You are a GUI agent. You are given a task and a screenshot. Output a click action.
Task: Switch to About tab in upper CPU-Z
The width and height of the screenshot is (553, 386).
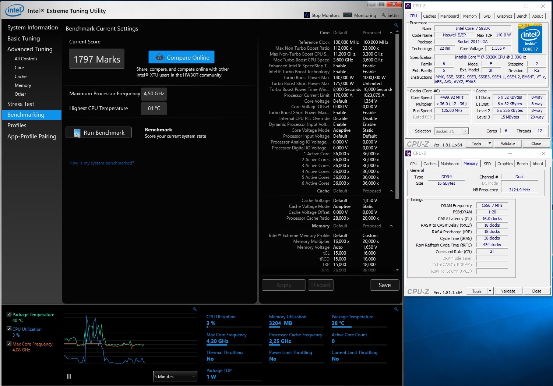[x=538, y=16]
